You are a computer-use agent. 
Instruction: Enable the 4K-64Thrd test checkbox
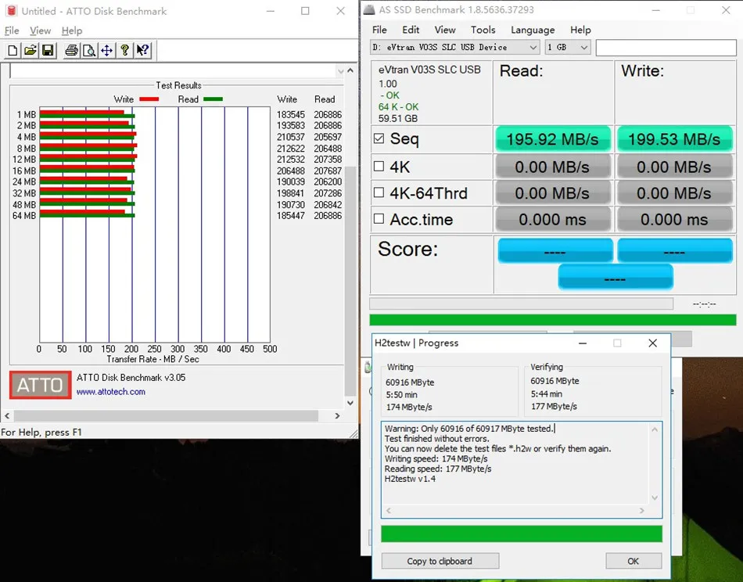point(379,192)
